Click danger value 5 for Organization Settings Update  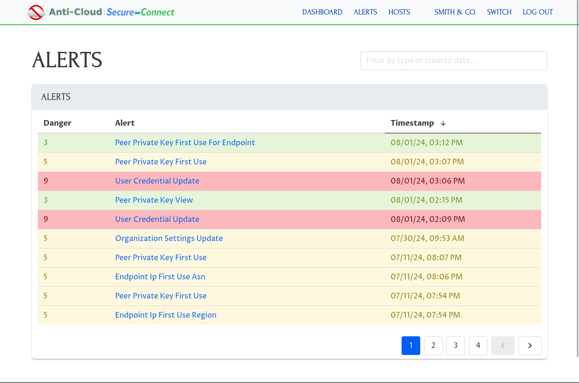coord(46,238)
